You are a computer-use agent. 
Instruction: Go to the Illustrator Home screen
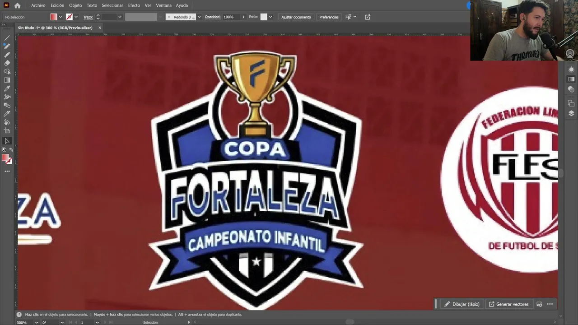point(17,5)
